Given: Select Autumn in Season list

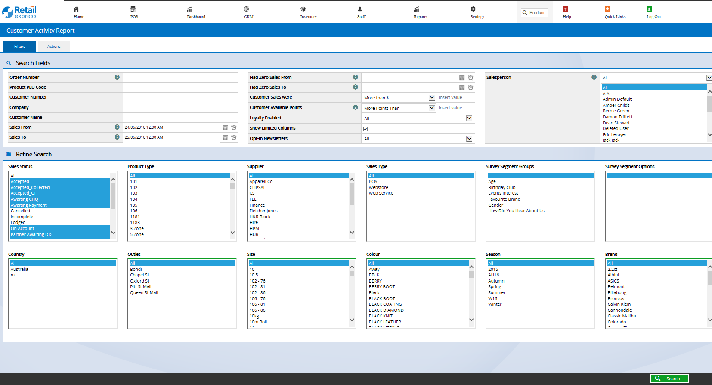Looking at the screenshot, I should tap(496, 281).
